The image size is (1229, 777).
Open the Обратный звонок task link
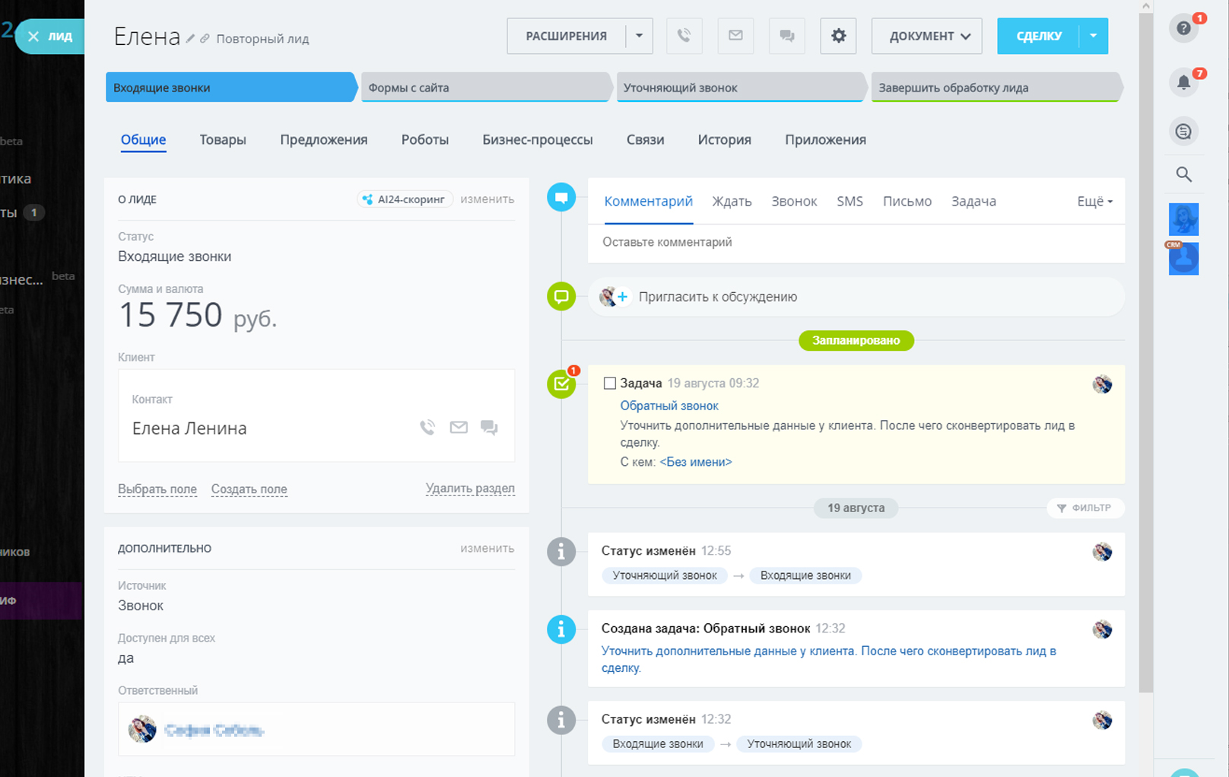[x=669, y=406]
